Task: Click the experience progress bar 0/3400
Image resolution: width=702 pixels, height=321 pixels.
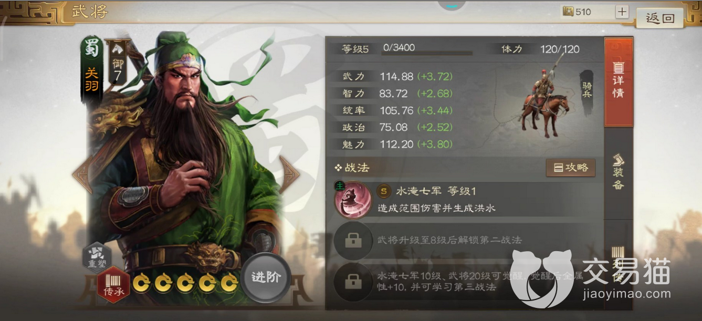Action: pos(426,52)
